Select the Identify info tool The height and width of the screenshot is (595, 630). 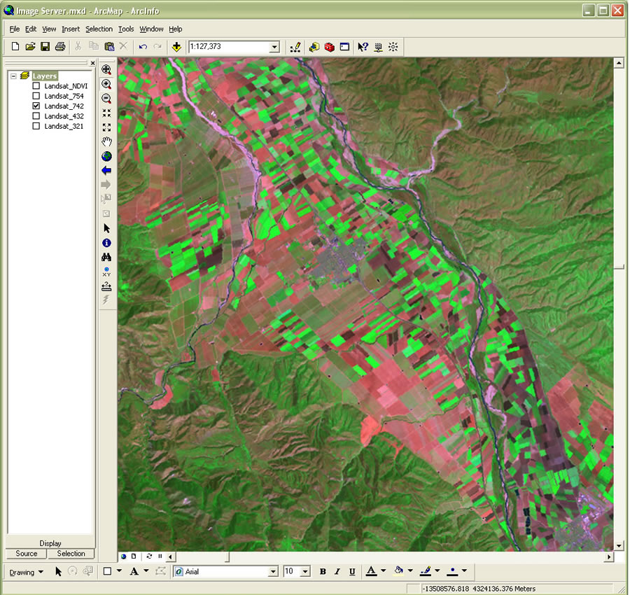(106, 243)
